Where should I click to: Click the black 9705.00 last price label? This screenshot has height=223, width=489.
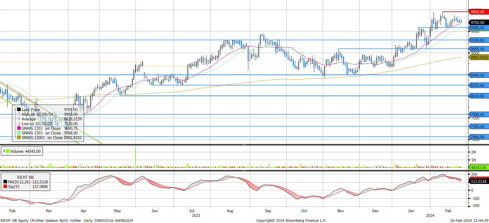click(479, 22)
